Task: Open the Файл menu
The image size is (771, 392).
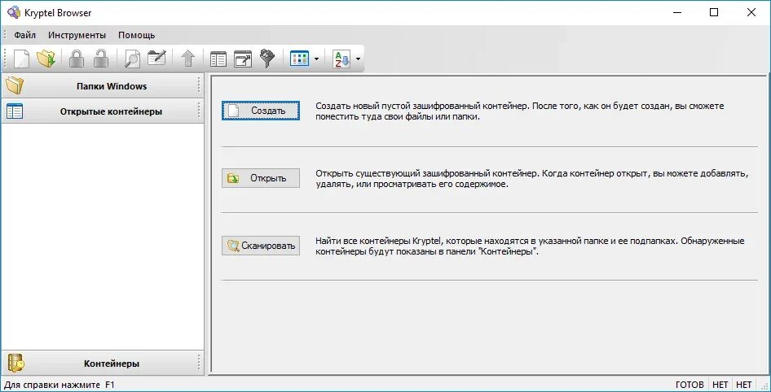Action: coord(24,35)
